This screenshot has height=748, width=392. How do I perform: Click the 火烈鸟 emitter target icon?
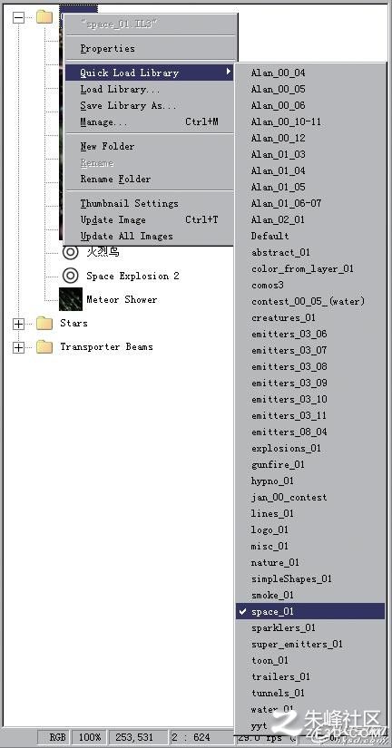(x=71, y=252)
